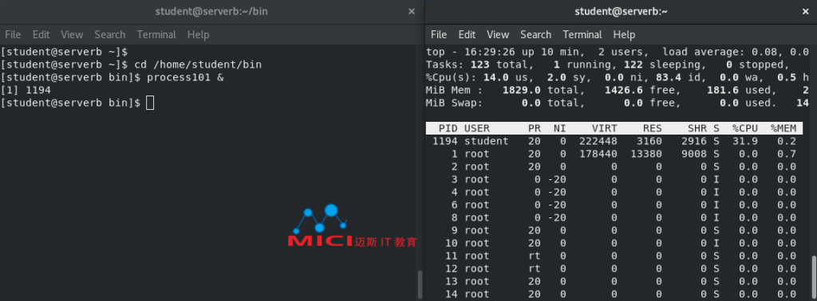Click the SHR column header in top

(x=697, y=128)
